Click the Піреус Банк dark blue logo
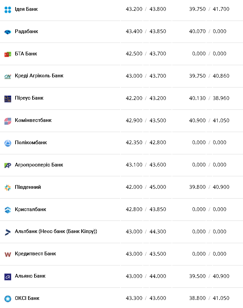Image resolution: width=243 pixels, height=308 pixels. coord(8,99)
